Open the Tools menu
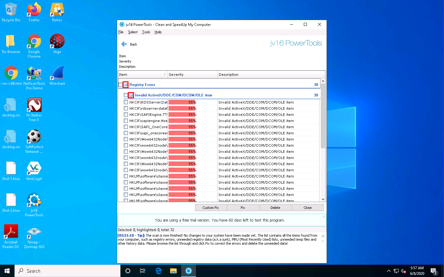This screenshot has width=444, height=277. coord(146,32)
